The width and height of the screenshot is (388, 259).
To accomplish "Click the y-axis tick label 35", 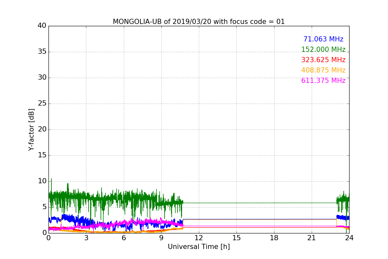I will [42, 52].
